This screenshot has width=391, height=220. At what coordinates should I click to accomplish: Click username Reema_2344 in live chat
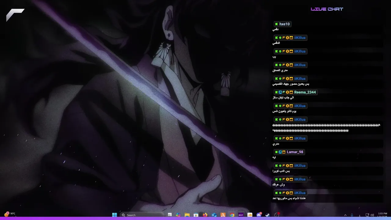click(x=305, y=92)
